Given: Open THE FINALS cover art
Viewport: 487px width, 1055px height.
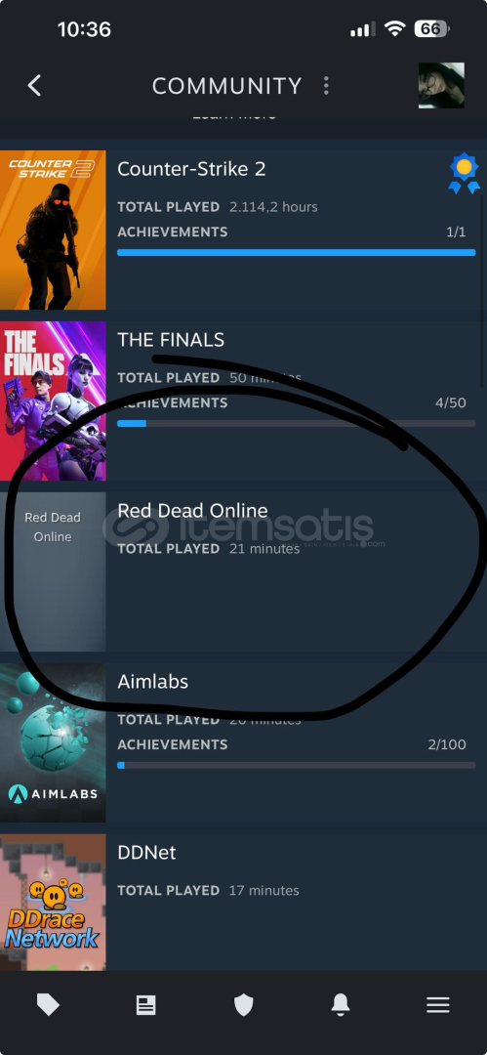Looking at the screenshot, I should pos(53,401).
